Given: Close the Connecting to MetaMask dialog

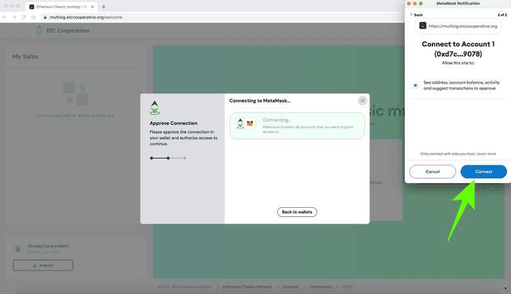Looking at the screenshot, I should coord(362,101).
